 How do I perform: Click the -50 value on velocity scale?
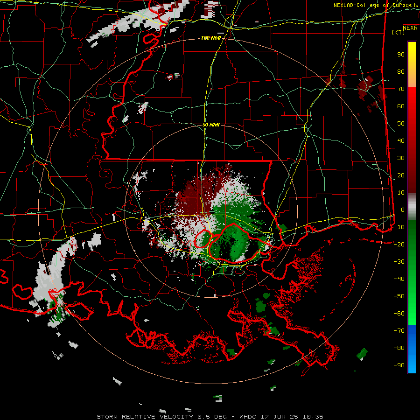[399, 296]
